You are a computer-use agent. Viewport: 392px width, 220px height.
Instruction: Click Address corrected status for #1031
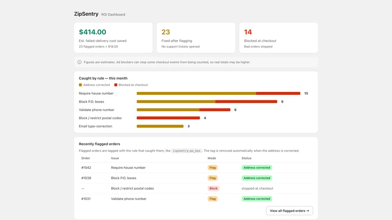[257, 199]
